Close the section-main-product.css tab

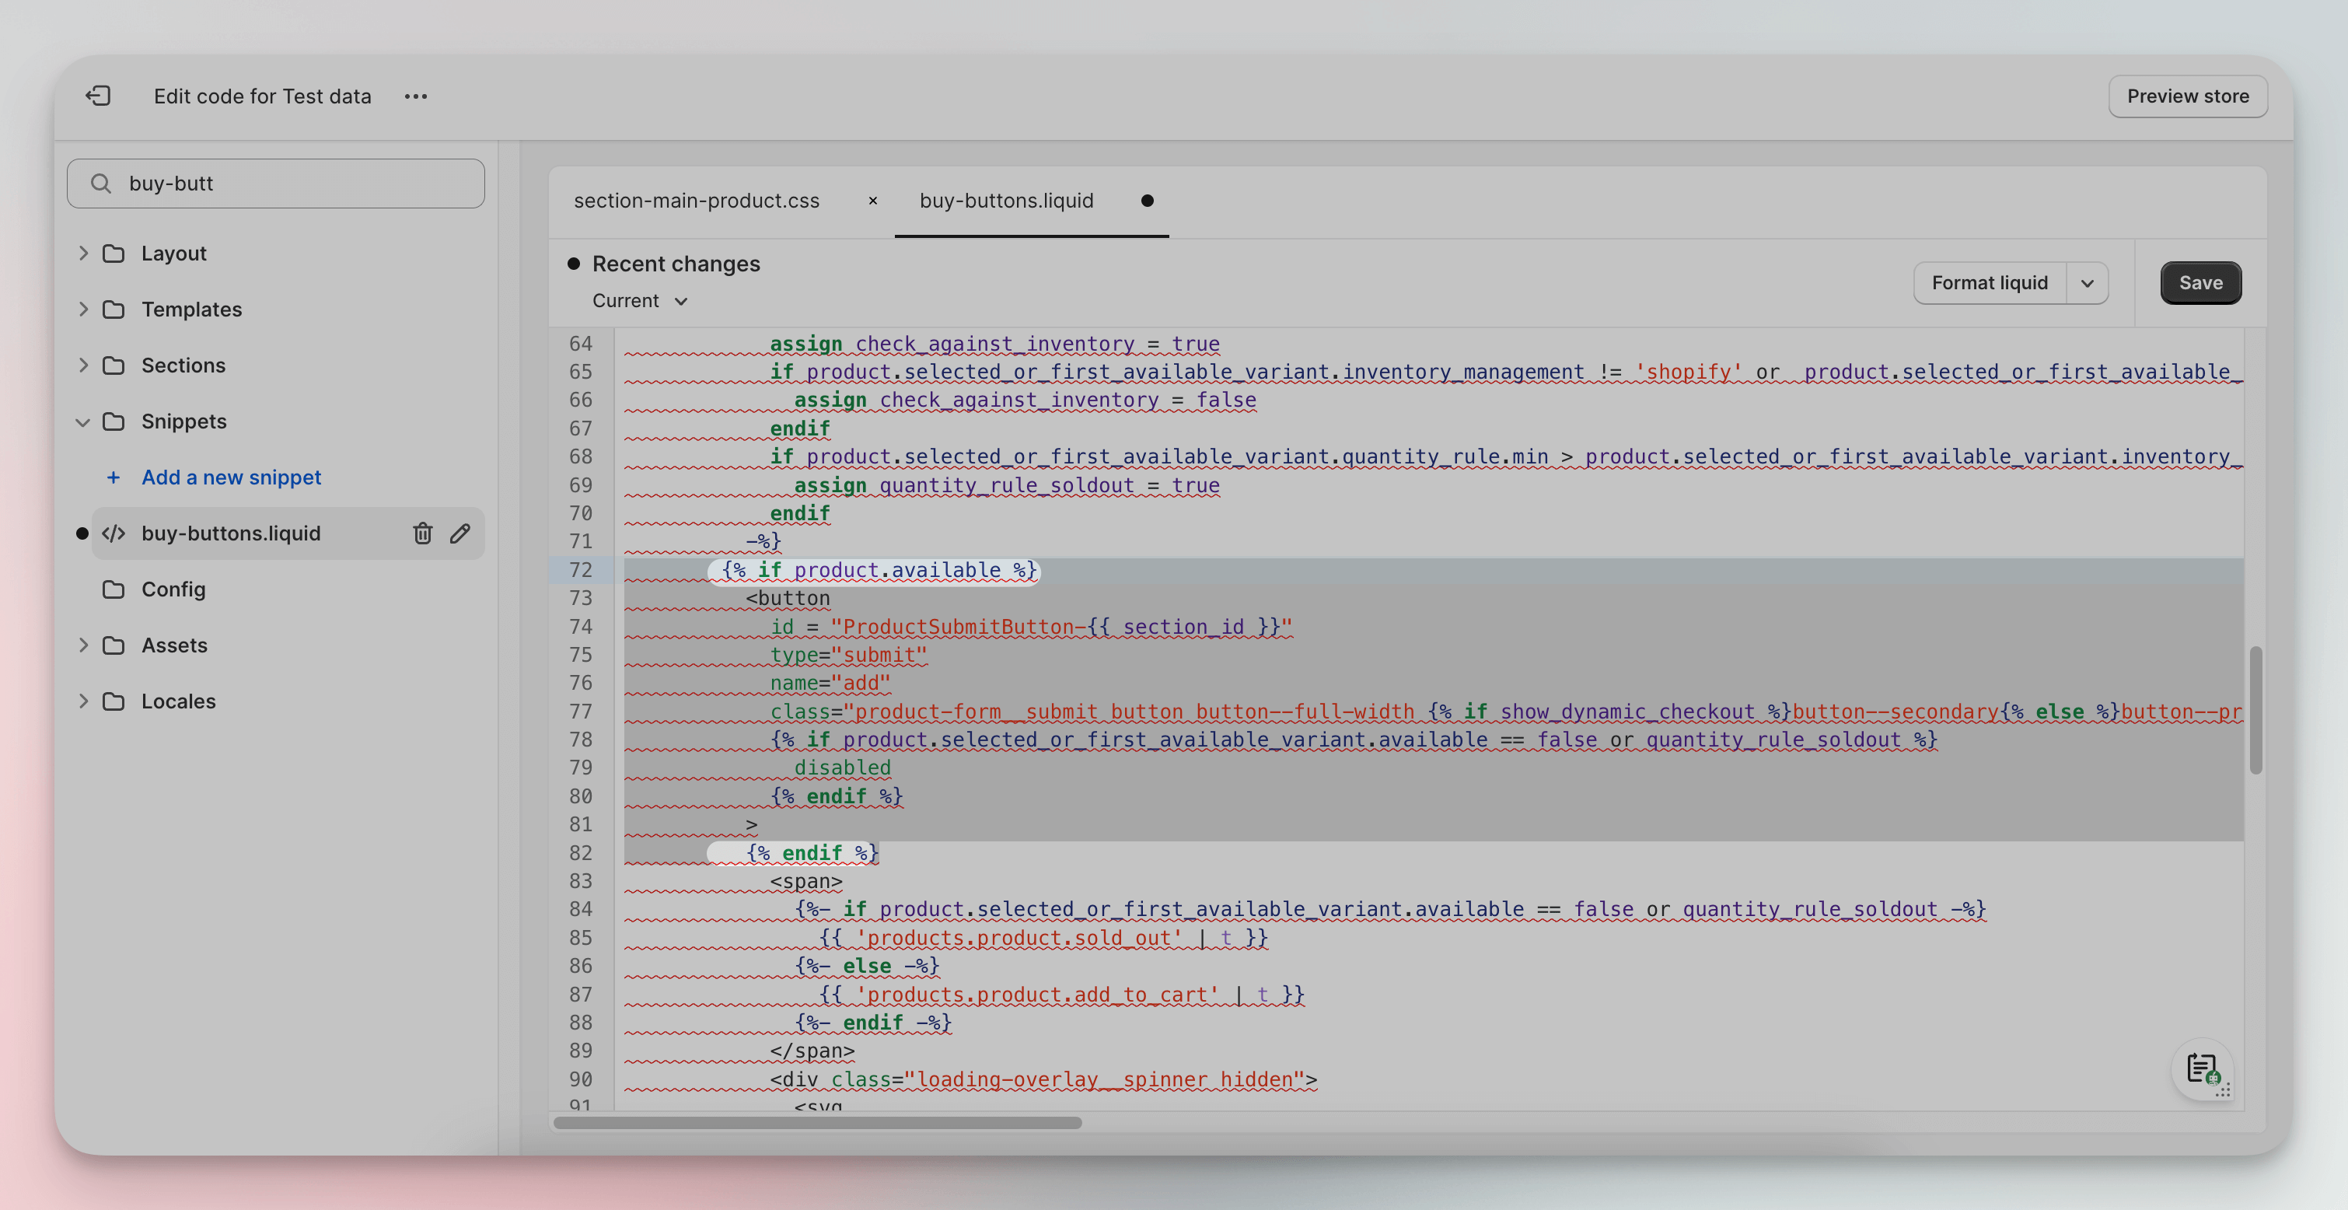point(867,201)
